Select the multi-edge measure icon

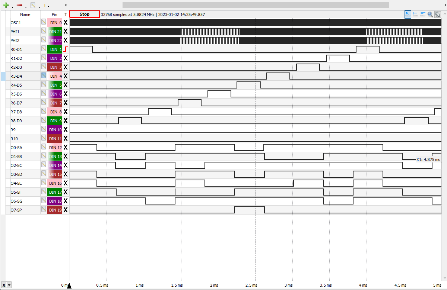click(x=423, y=14)
